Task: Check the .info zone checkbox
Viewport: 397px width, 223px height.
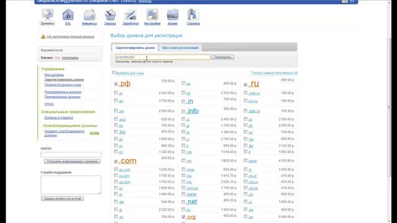Action: (x=184, y=111)
